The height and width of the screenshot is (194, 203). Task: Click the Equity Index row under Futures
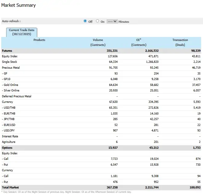10,56
